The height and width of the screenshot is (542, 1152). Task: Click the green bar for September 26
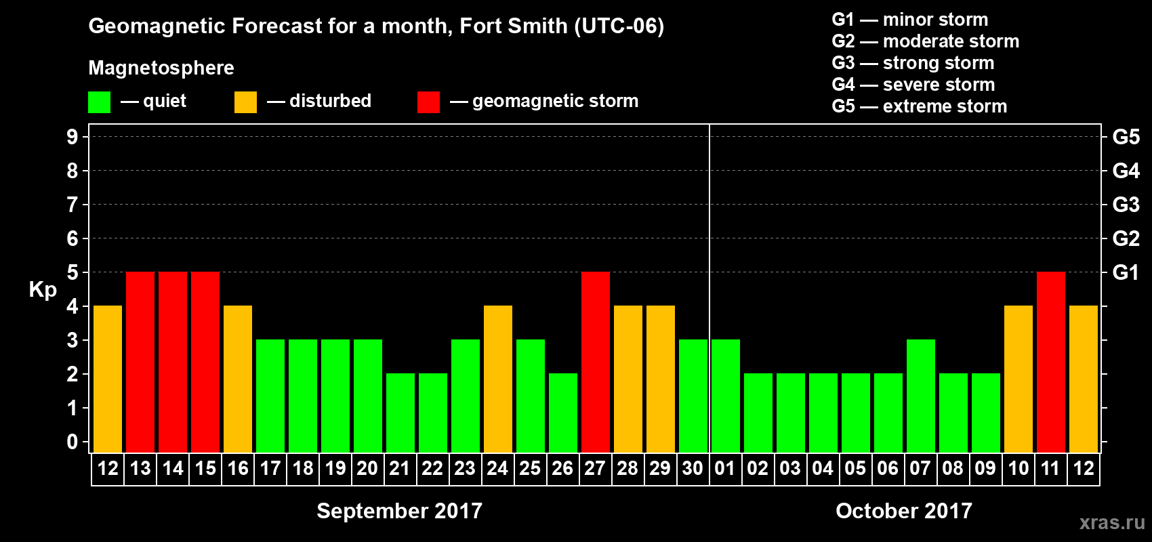pos(563,413)
